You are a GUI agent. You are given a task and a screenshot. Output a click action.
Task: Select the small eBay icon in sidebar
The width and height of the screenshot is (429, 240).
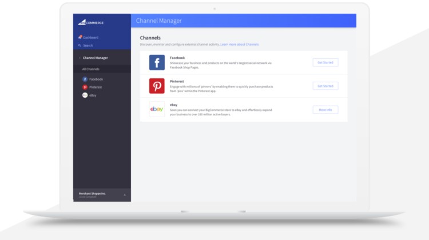point(85,95)
